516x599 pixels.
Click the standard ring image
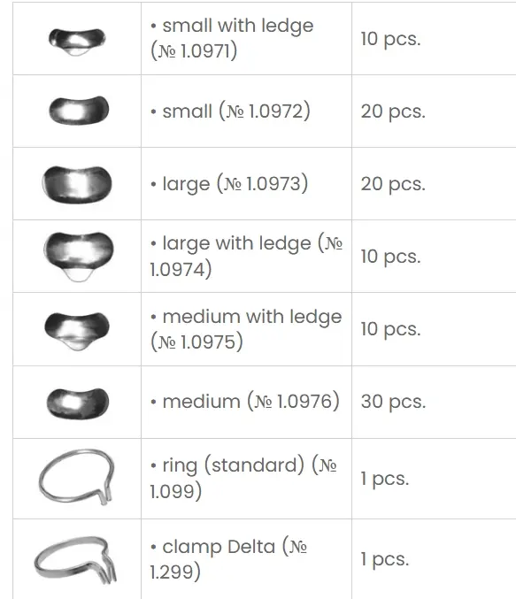(x=77, y=477)
